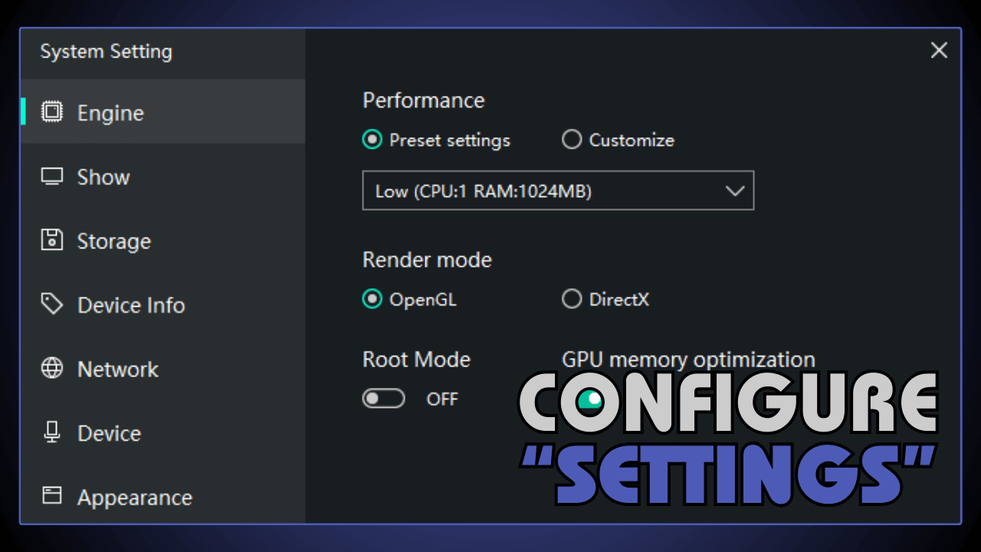Select the Engine chip icon
This screenshot has height=552, width=981.
point(51,112)
